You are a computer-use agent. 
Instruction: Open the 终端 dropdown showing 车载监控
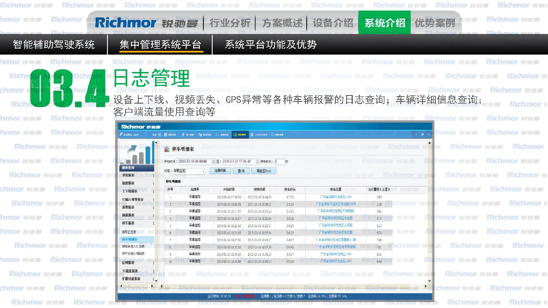click(x=189, y=171)
